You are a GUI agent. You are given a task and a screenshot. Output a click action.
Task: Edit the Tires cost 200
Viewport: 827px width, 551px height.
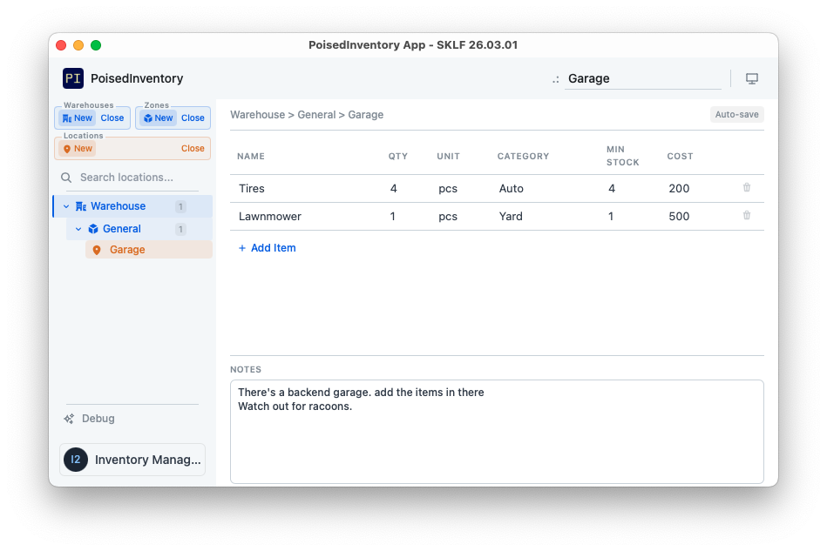(x=679, y=189)
